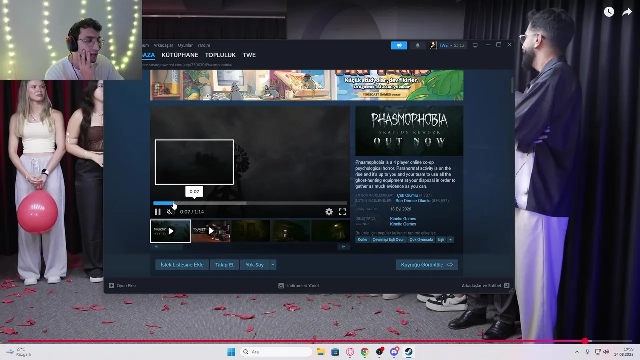This screenshot has height=360, width=640.
Task: Open the Çok Oyunculu tag
Action: click(421, 240)
